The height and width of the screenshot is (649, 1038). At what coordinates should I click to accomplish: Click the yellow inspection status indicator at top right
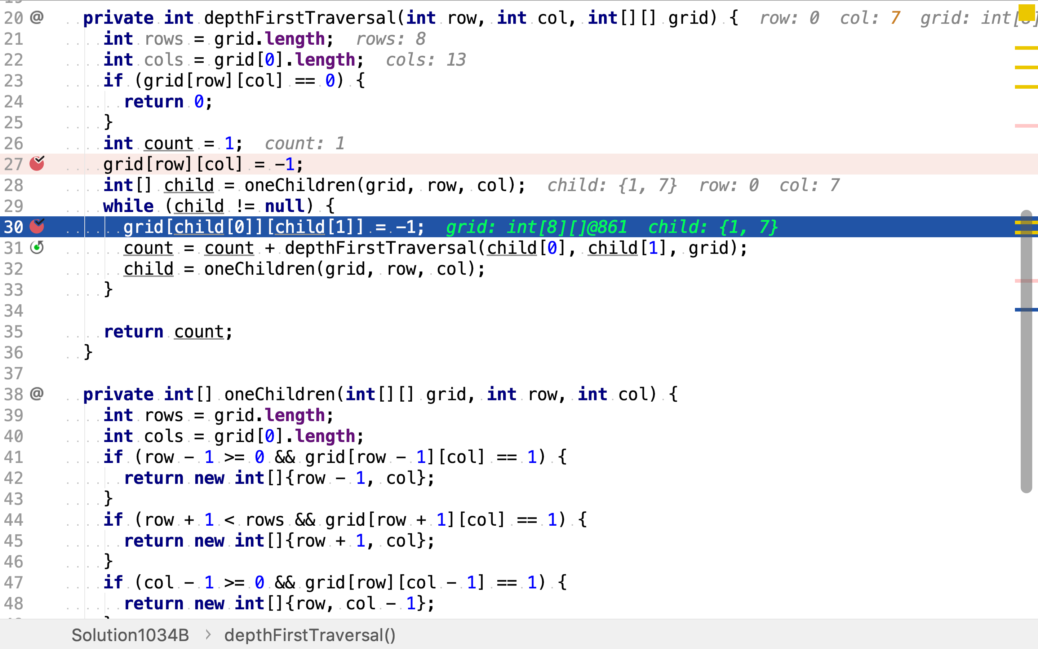click(1026, 13)
